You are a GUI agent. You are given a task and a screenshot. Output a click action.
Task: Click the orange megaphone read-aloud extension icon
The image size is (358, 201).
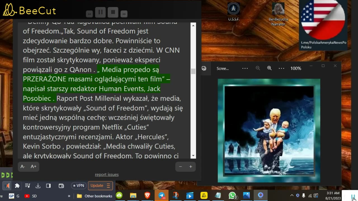7,186
